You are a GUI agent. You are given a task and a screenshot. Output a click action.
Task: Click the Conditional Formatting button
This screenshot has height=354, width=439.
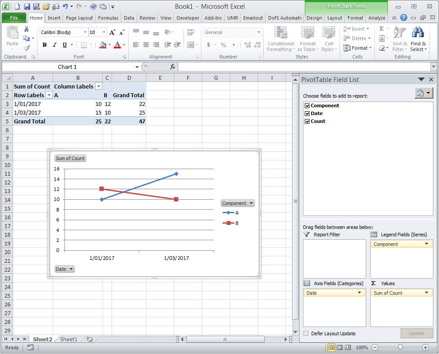[281, 39]
